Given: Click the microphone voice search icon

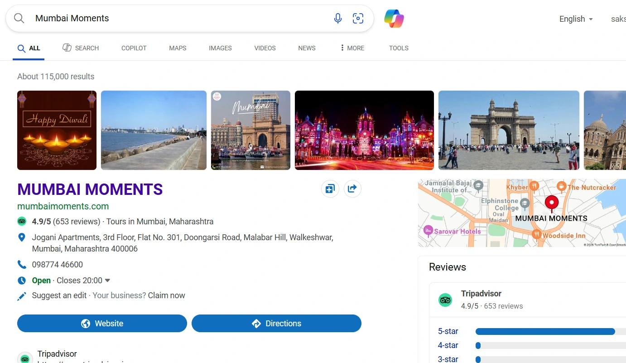Looking at the screenshot, I should coord(338,18).
